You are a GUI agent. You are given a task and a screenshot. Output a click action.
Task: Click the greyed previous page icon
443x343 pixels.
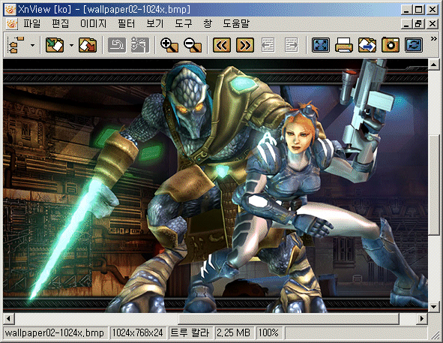click(x=268, y=45)
